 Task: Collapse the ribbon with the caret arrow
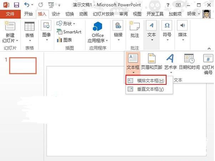[209, 48]
